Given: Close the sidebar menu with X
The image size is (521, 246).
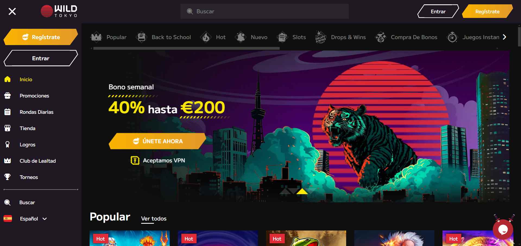Looking at the screenshot, I should tap(12, 11).
